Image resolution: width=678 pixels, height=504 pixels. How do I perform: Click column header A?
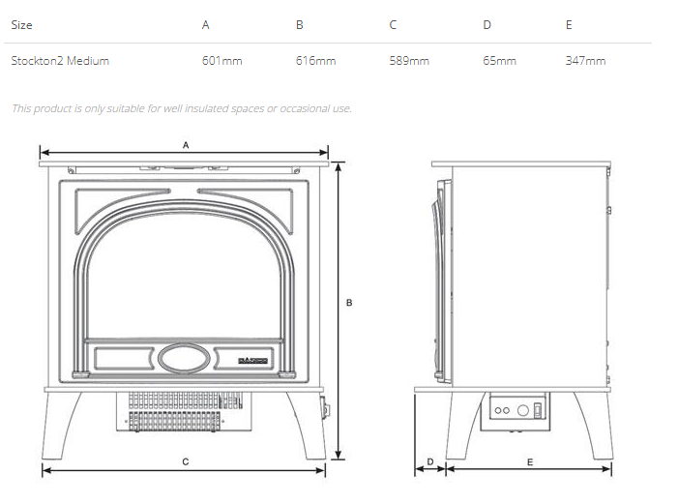pos(206,25)
